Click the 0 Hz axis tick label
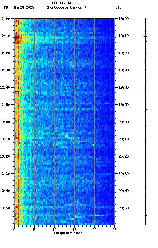The image size is (158, 248). point(14,230)
